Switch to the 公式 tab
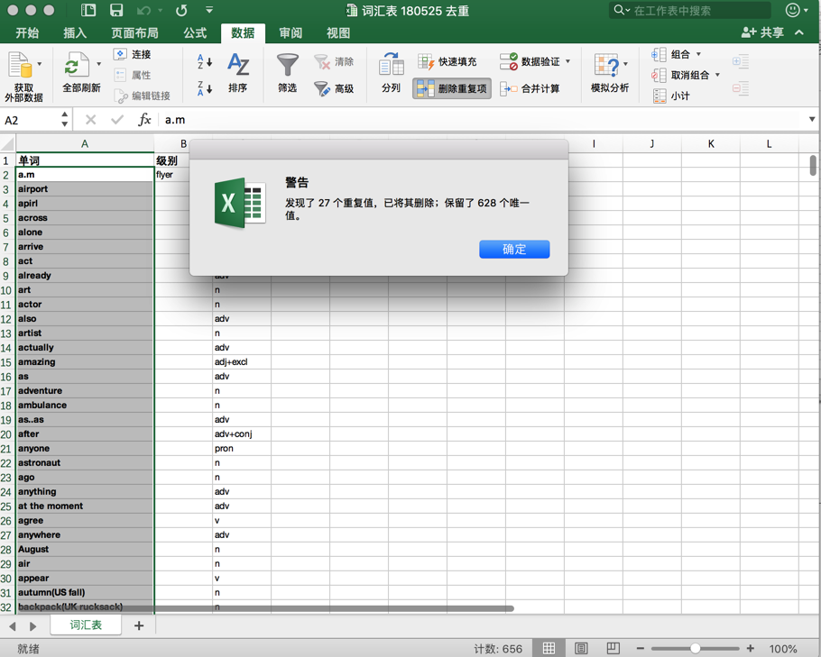 [x=195, y=33]
